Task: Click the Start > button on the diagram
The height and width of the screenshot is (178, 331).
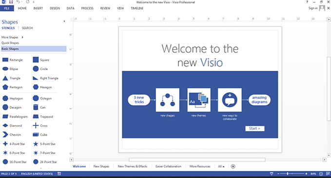Action: pos(254,128)
